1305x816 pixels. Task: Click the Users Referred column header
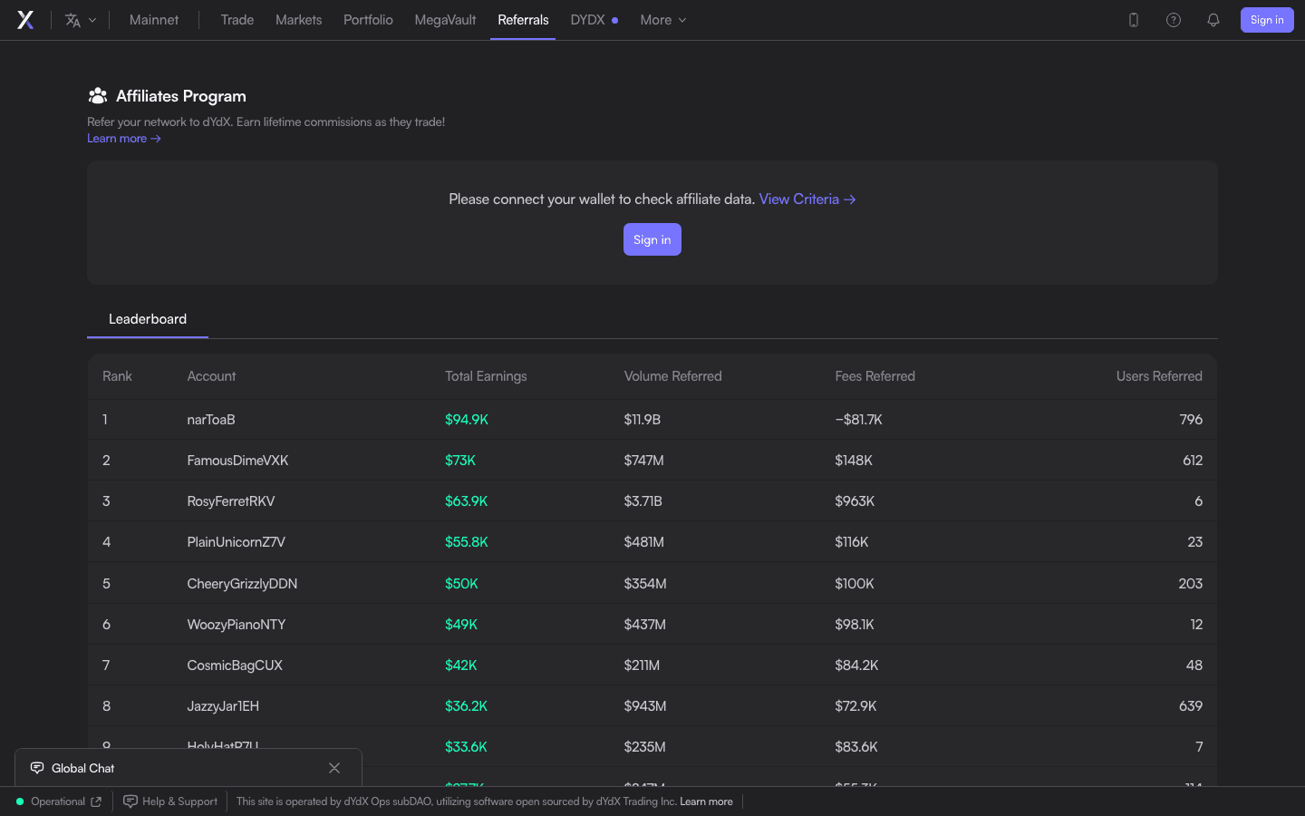coord(1159,376)
